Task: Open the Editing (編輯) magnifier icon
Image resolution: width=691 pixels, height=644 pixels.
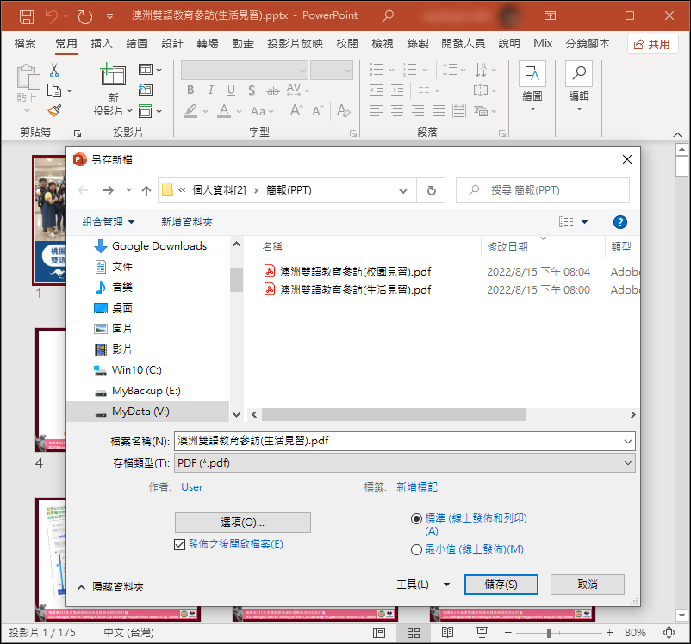Action: pyautogui.click(x=579, y=73)
